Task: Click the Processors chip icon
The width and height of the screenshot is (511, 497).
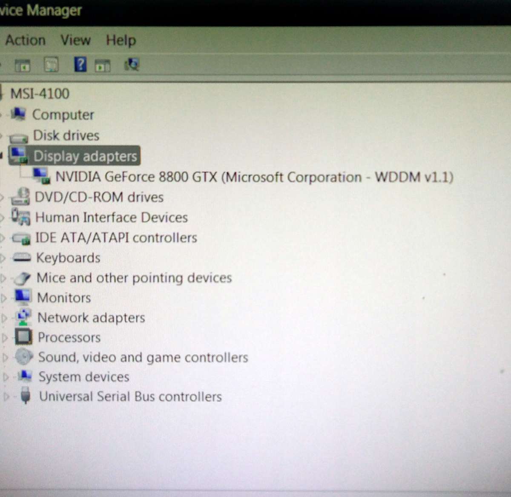Action: [x=23, y=337]
